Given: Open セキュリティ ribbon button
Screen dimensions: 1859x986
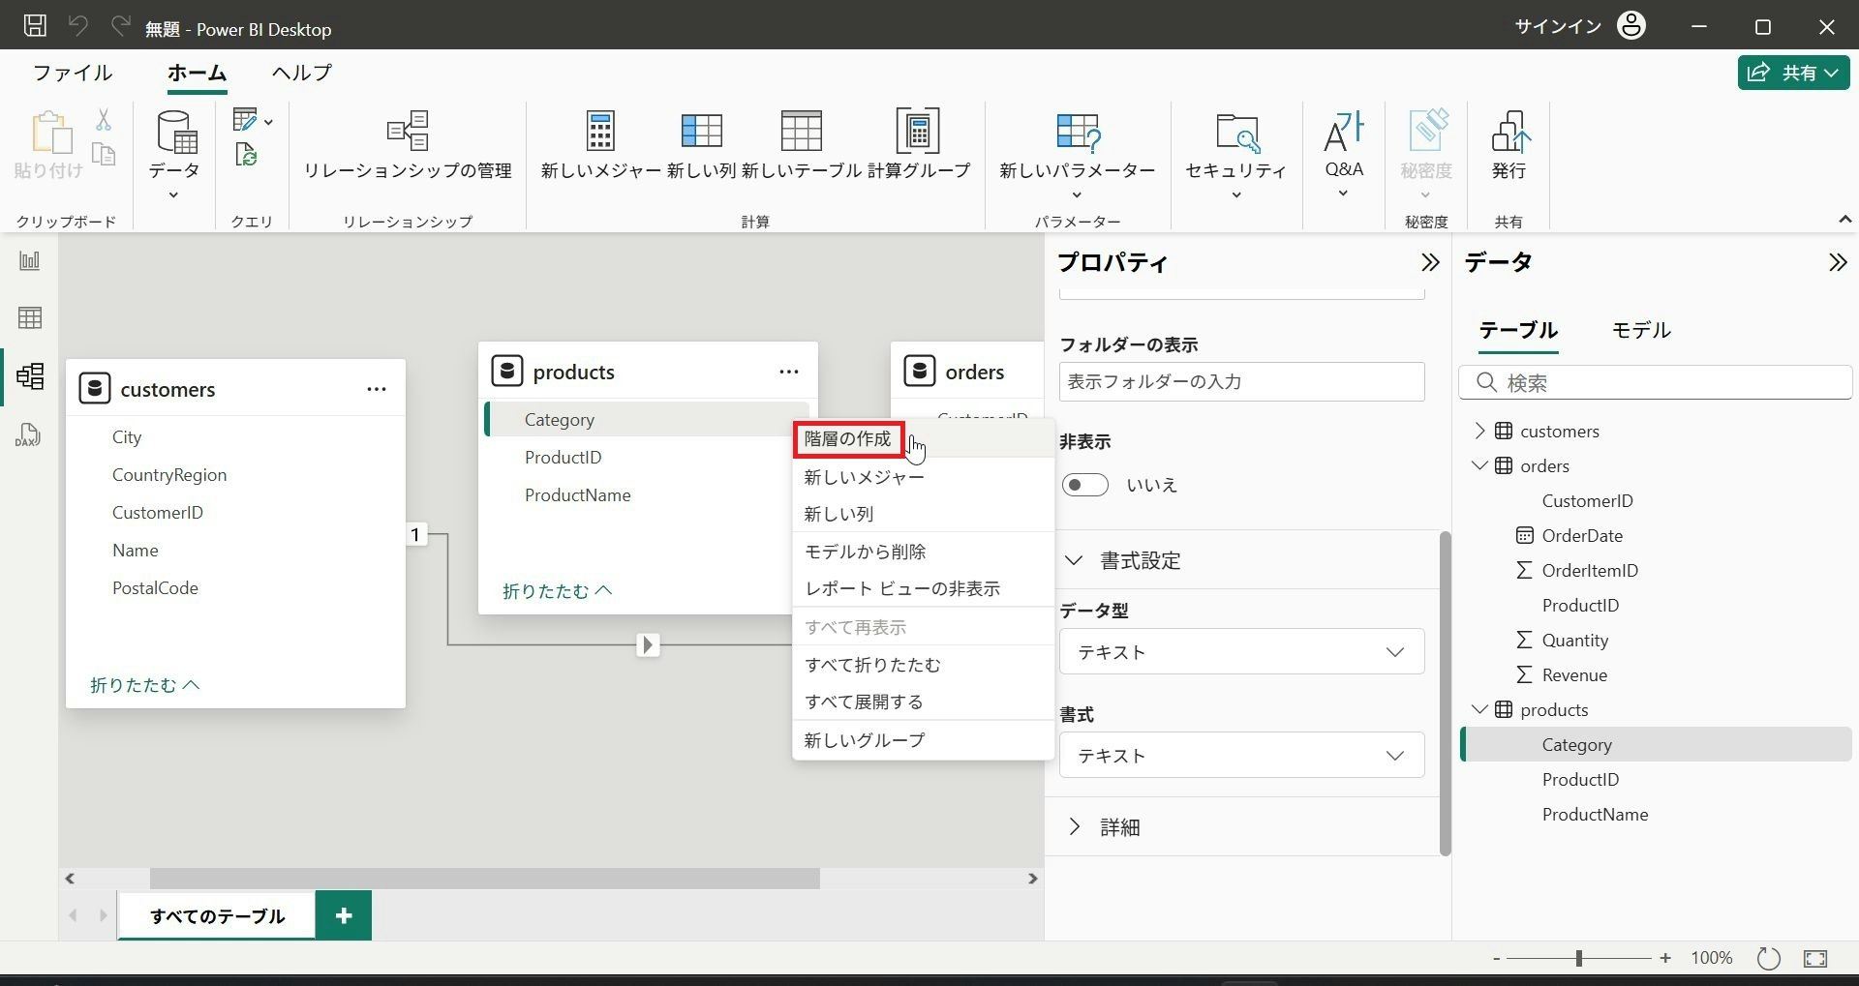Looking at the screenshot, I should tap(1236, 155).
